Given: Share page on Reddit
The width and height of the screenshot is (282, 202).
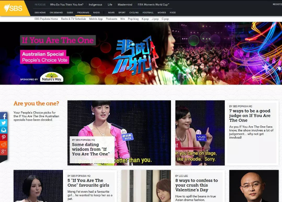Looking at the screenshot, I should [x=4, y=144].
